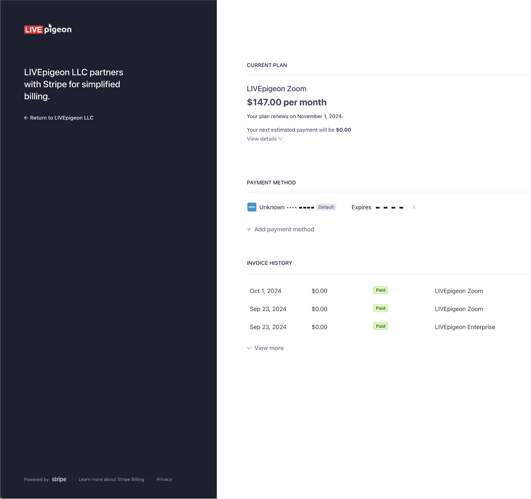Click the CURRENT PLAN heading

click(x=267, y=65)
